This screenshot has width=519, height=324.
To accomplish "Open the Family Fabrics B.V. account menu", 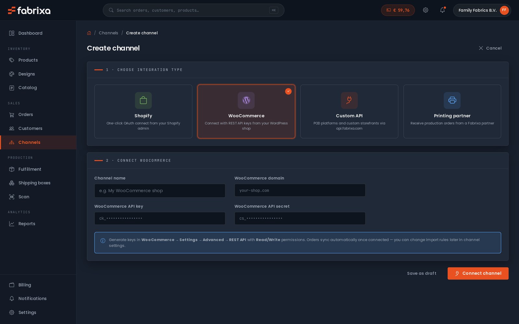I will 482,10.
